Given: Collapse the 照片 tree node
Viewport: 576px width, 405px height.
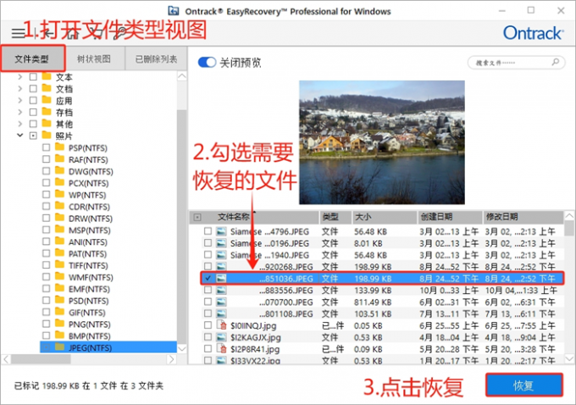Looking at the screenshot, I should [x=20, y=136].
